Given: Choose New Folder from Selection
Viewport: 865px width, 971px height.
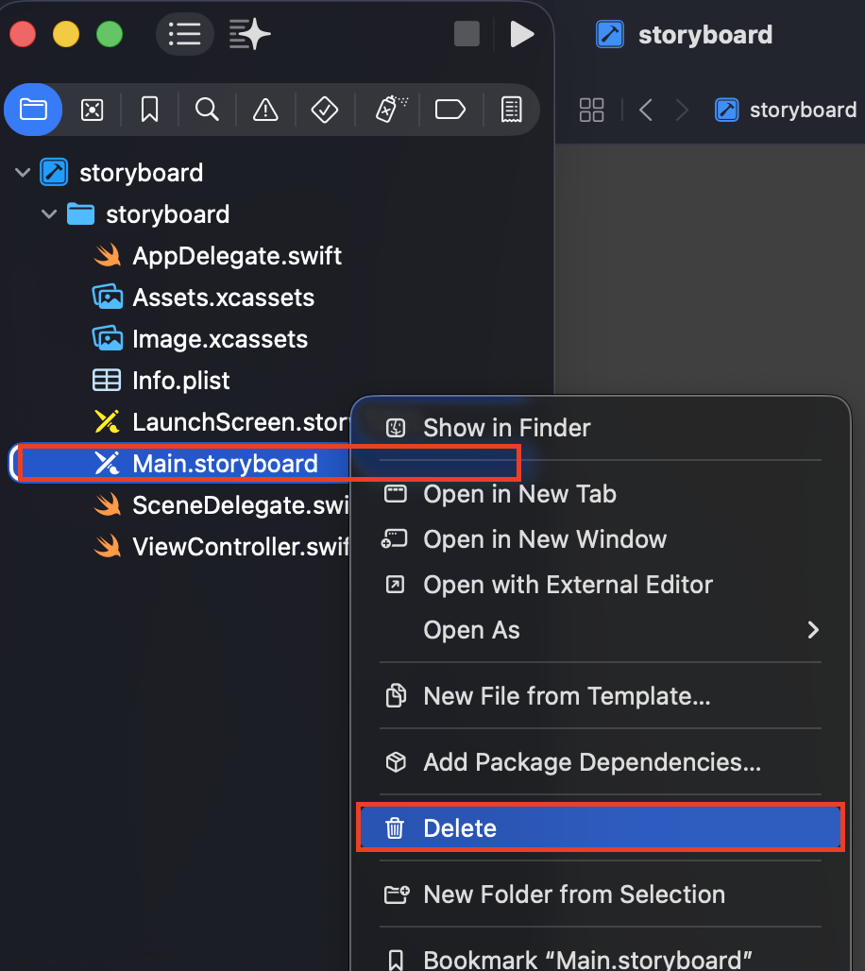Looking at the screenshot, I should point(600,894).
